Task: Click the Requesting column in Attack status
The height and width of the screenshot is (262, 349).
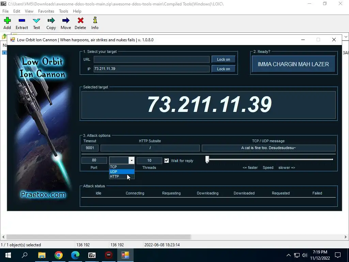Action: click(171, 193)
